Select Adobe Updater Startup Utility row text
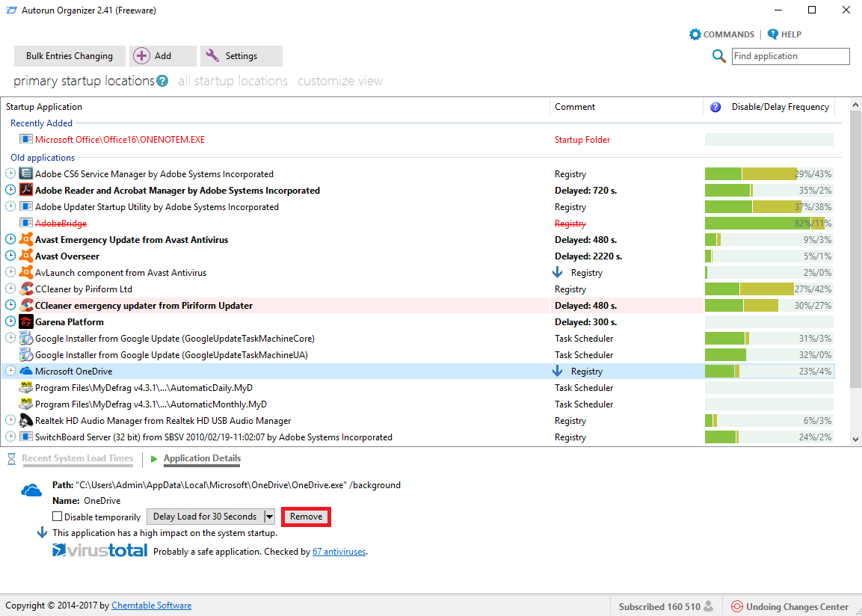Viewport: 862px width, 616px height. (x=157, y=207)
